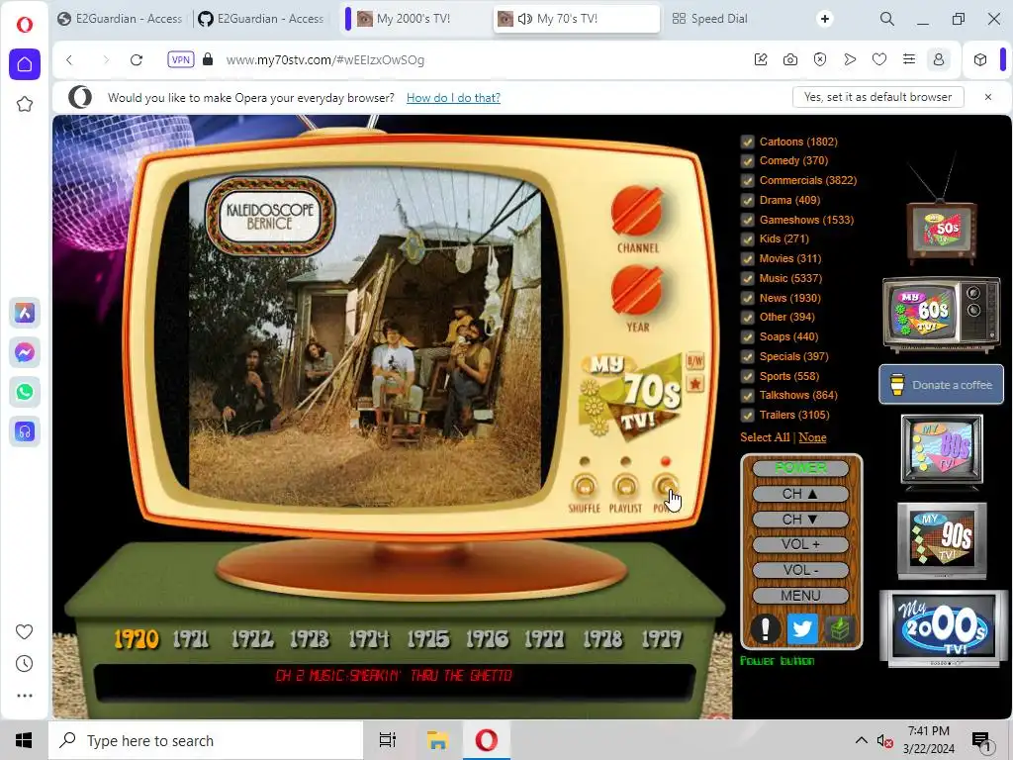Raise volume with VOL + button
Viewport: 1013px width, 760px height.
click(x=800, y=545)
